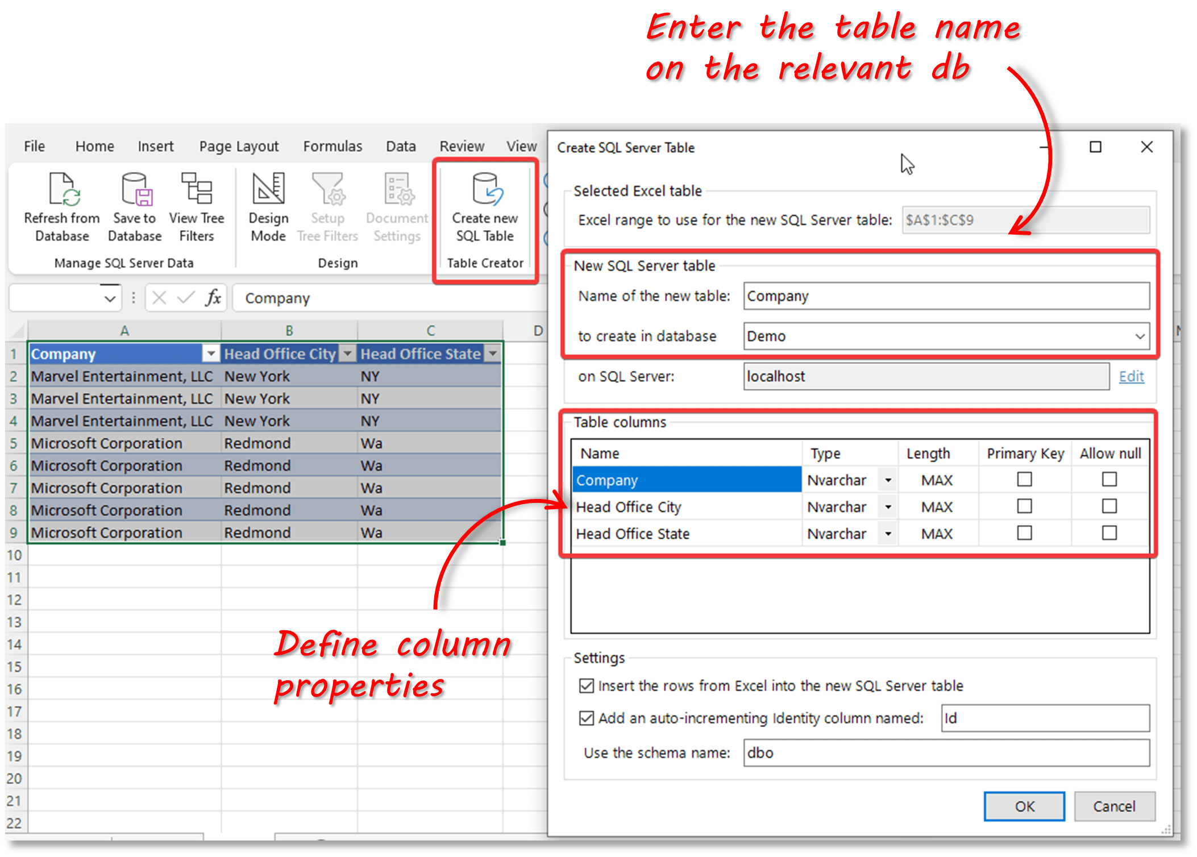The height and width of the screenshot is (857, 1197).
Task: Click the Edit link next to localhost
Action: point(1131,376)
